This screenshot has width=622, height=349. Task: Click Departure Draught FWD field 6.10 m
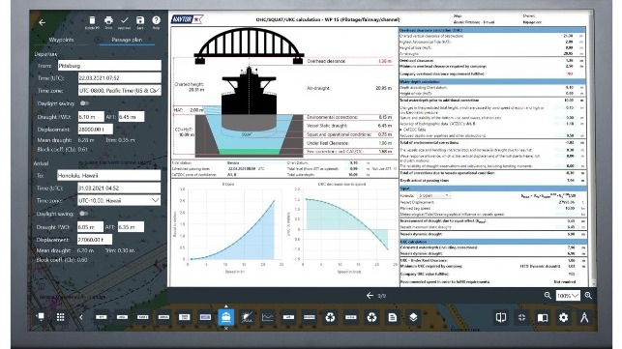91,117
